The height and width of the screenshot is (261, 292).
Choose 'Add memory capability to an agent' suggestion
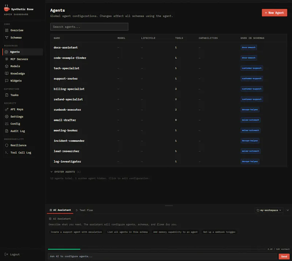point(175,232)
